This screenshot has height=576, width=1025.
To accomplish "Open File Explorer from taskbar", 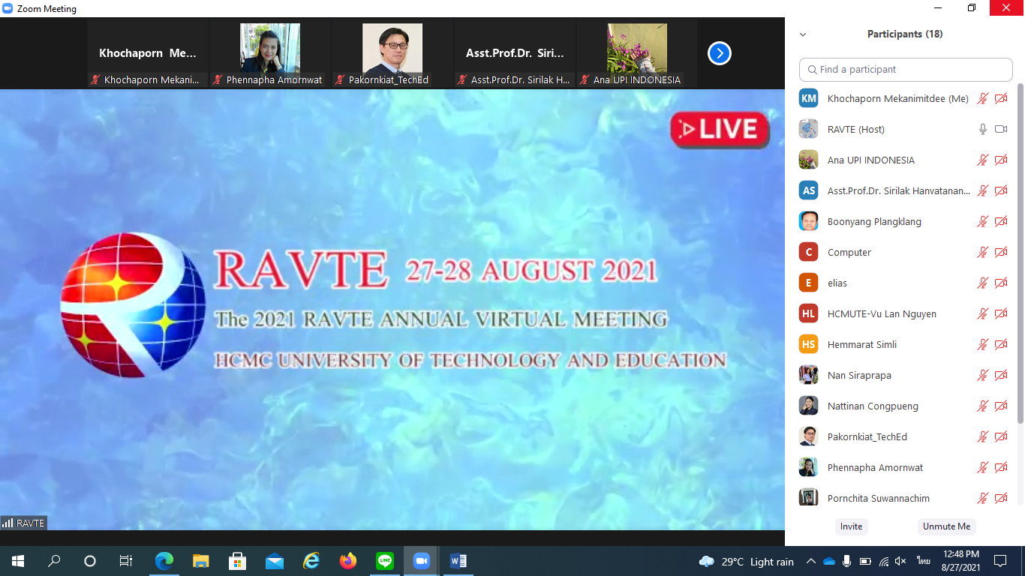I will (200, 560).
